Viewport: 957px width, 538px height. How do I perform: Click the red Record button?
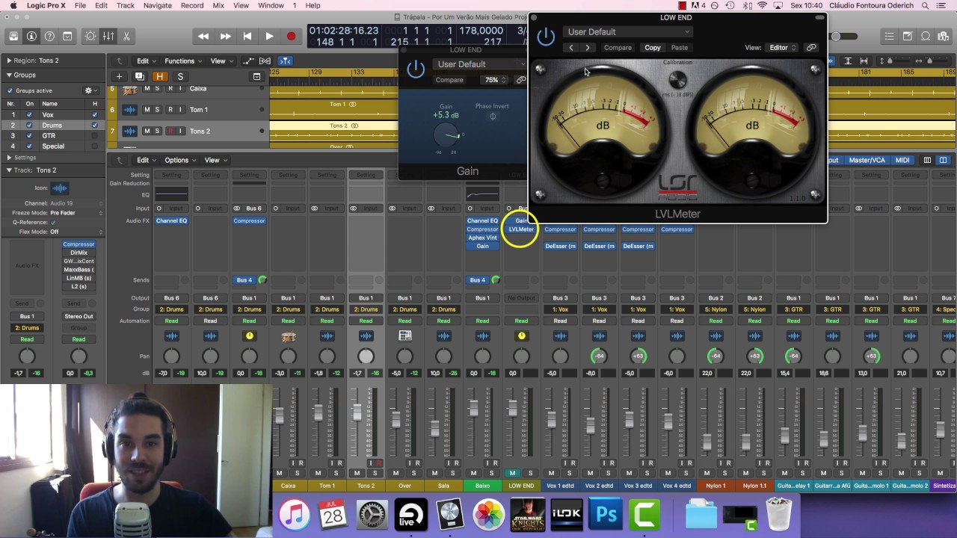291,36
